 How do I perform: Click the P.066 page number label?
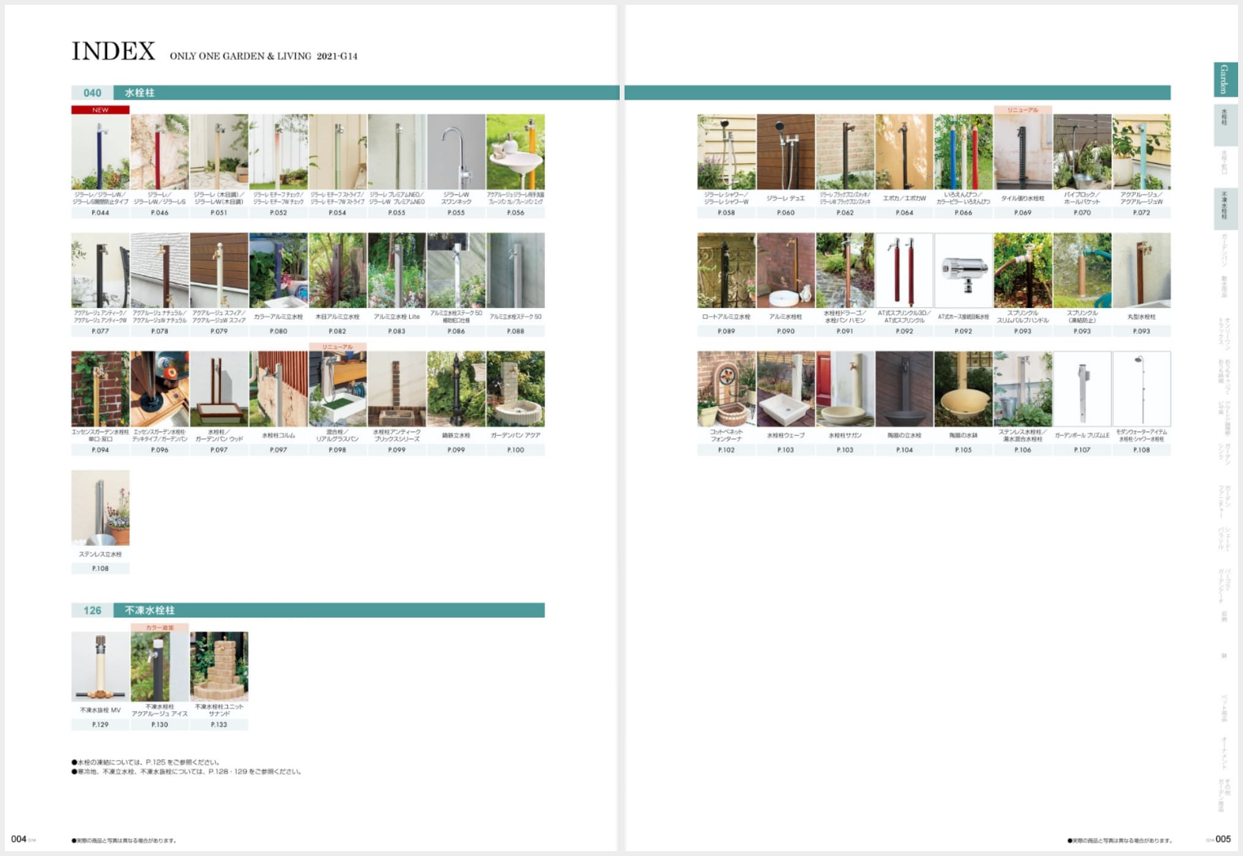pos(963,213)
